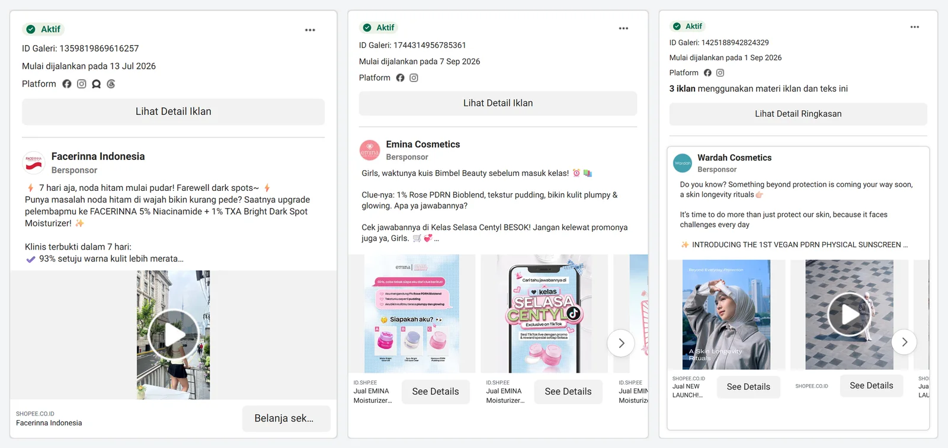
Task: Open the three-dot menu on the Wardah ad card
Action: click(x=915, y=27)
